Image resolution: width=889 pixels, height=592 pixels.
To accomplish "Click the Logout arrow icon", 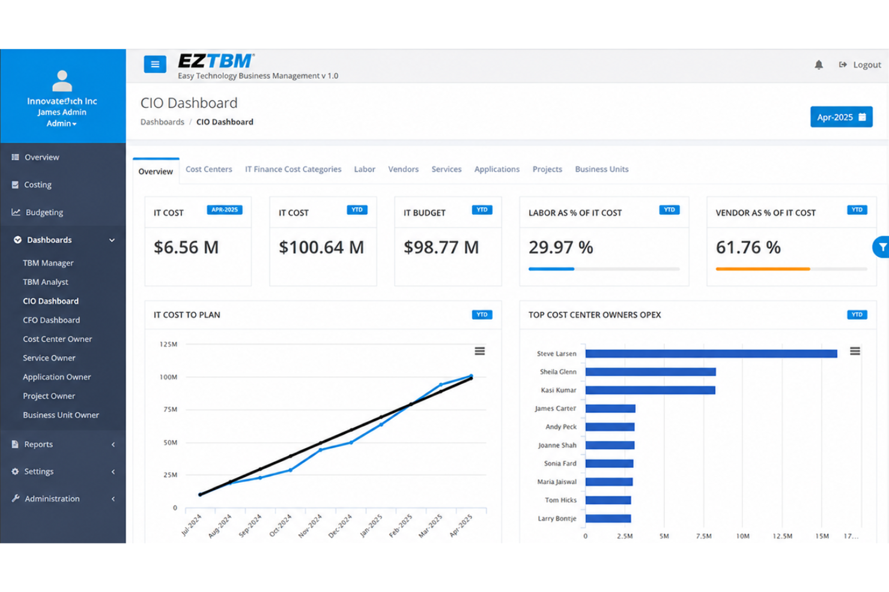I will tap(843, 65).
